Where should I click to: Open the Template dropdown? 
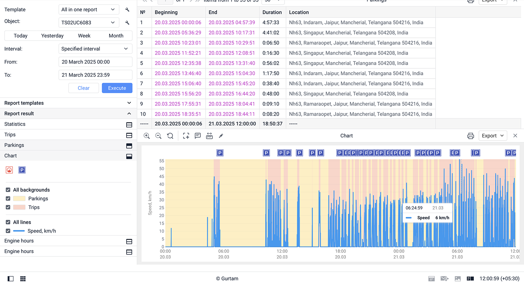[88, 9]
